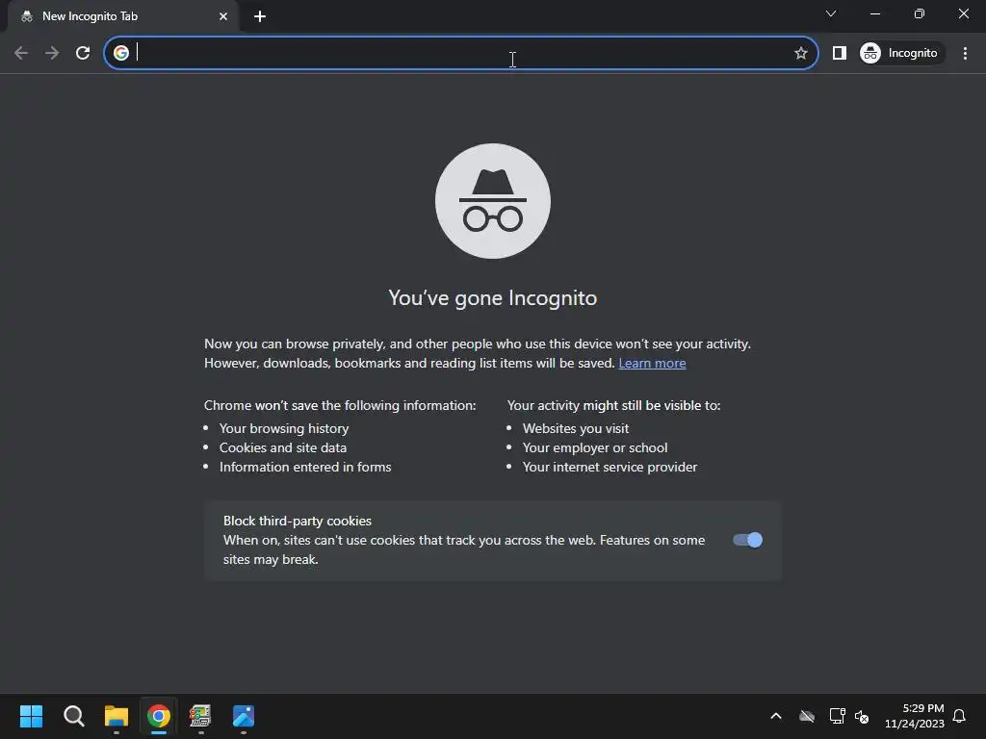Viewport: 986px width, 739px height.
Task: Click 'Your internet service provider' item
Action: [610, 467]
